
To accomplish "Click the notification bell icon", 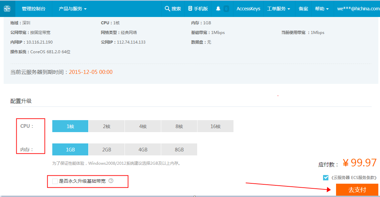I will tap(218, 9).
